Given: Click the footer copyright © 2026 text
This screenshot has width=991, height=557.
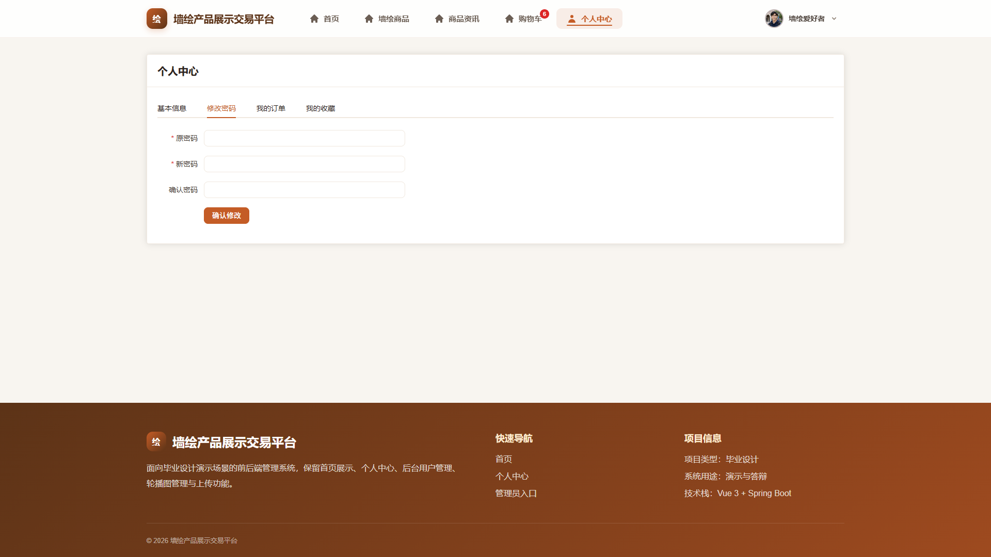Looking at the screenshot, I should point(192,540).
